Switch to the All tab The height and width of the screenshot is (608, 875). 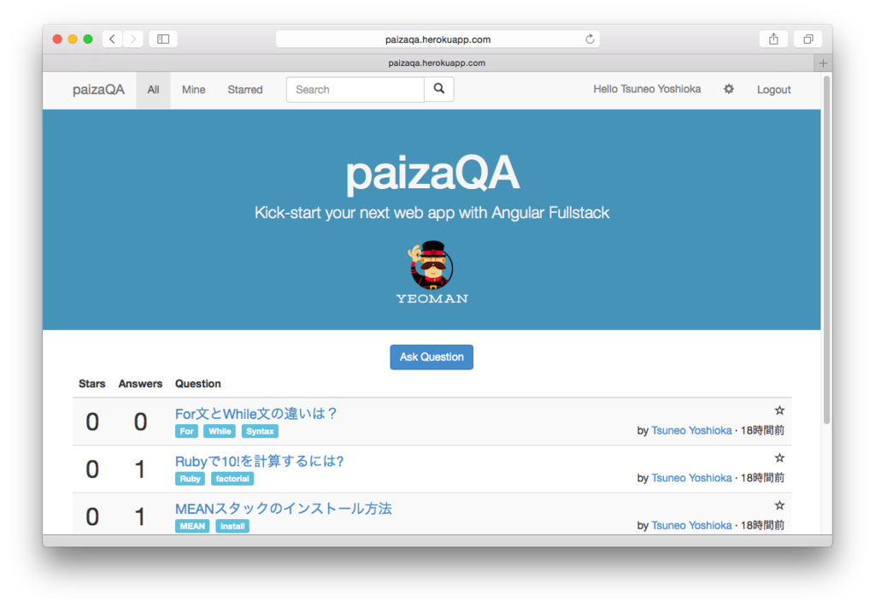pos(154,90)
